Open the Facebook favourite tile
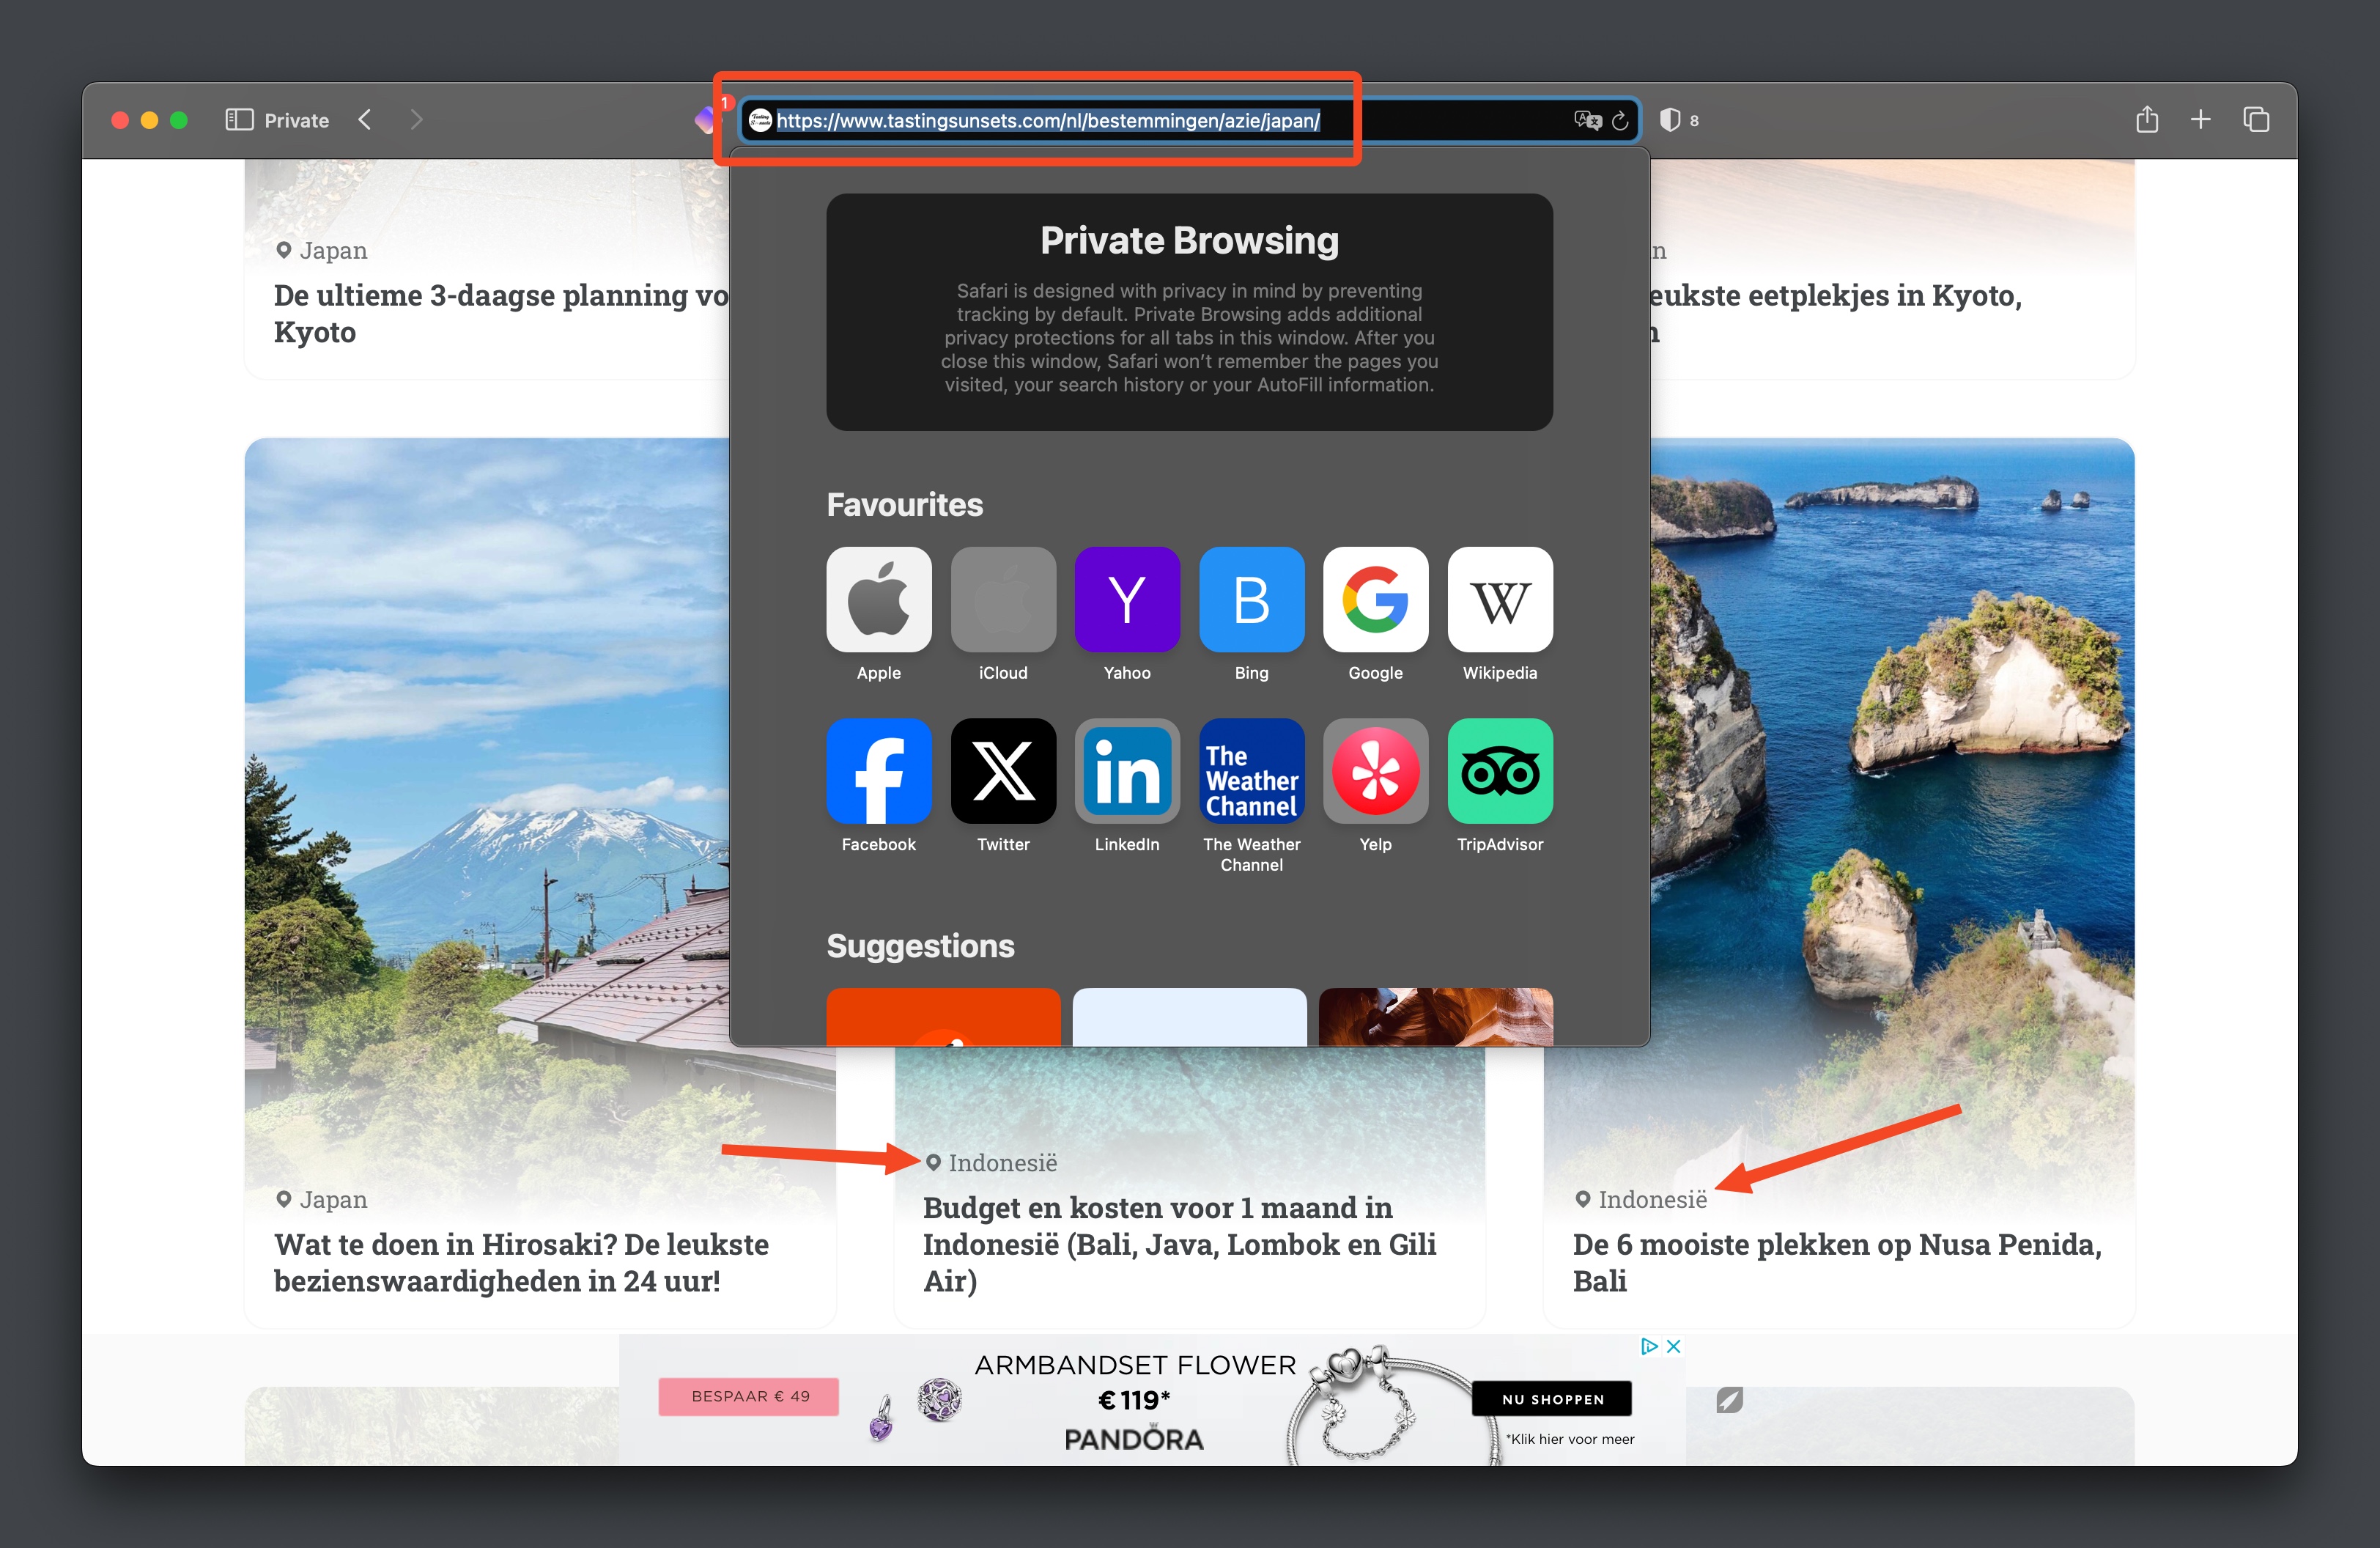Viewport: 2380px width, 1548px height. pos(878,771)
